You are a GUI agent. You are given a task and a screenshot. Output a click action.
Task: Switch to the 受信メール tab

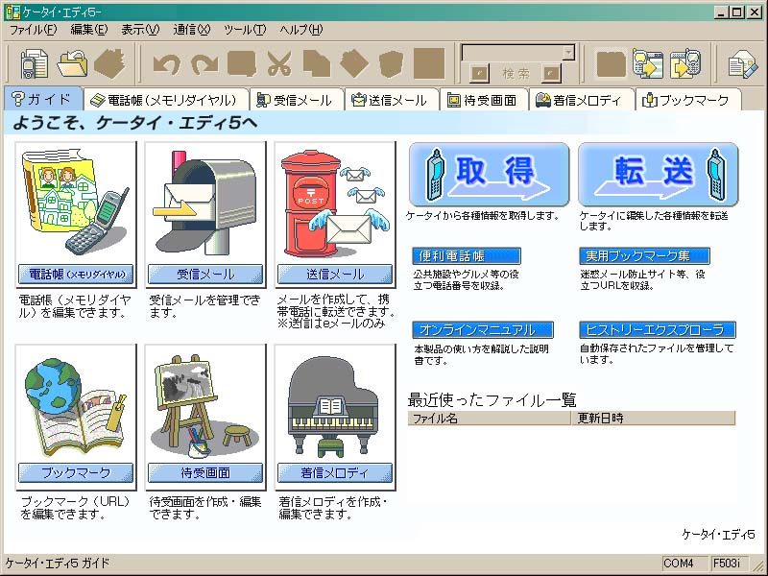pyautogui.click(x=297, y=101)
